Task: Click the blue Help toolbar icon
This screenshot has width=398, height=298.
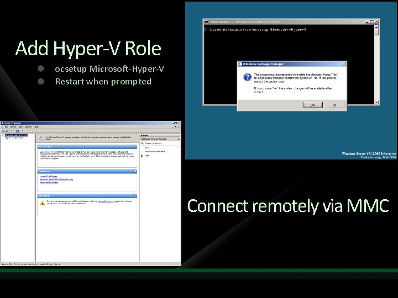Action: pyautogui.click(x=18, y=131)
